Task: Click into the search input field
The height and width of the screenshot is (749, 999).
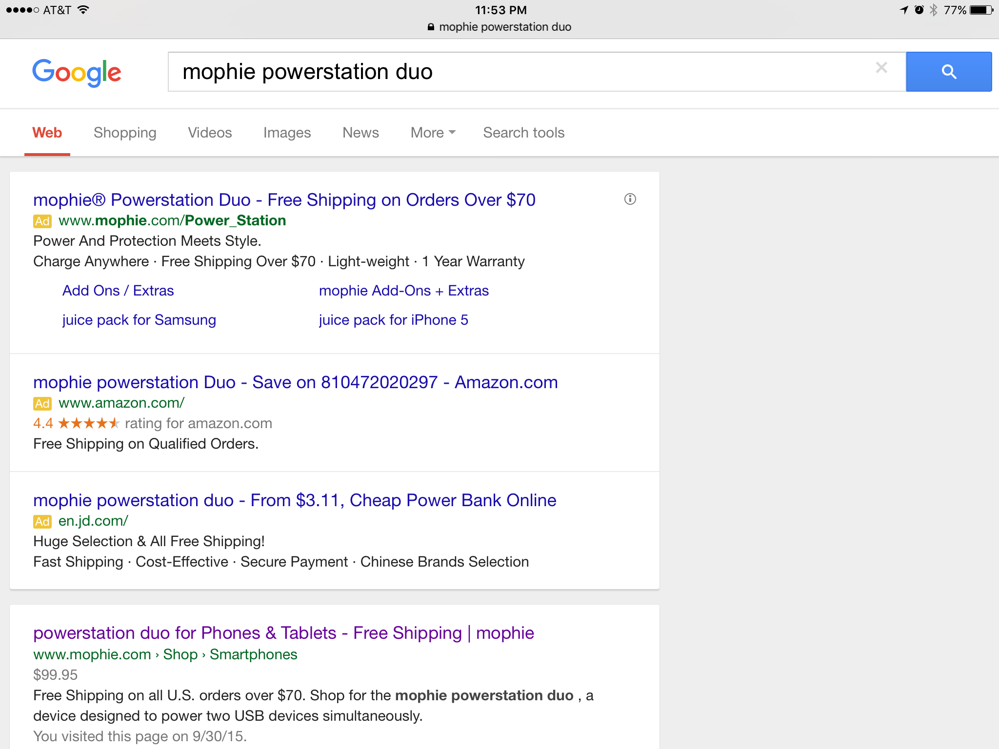Action: pos(488,72)
